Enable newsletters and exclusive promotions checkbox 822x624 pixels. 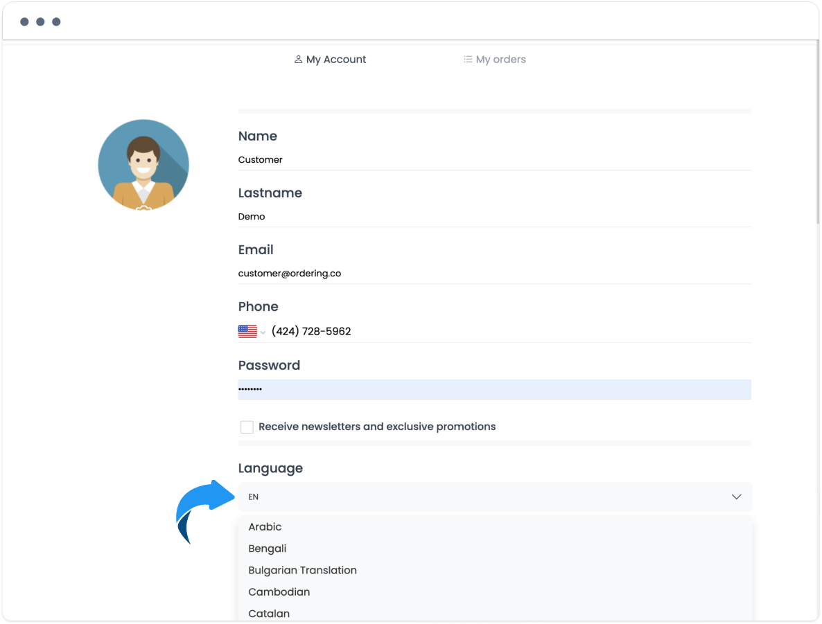point(247,427)
